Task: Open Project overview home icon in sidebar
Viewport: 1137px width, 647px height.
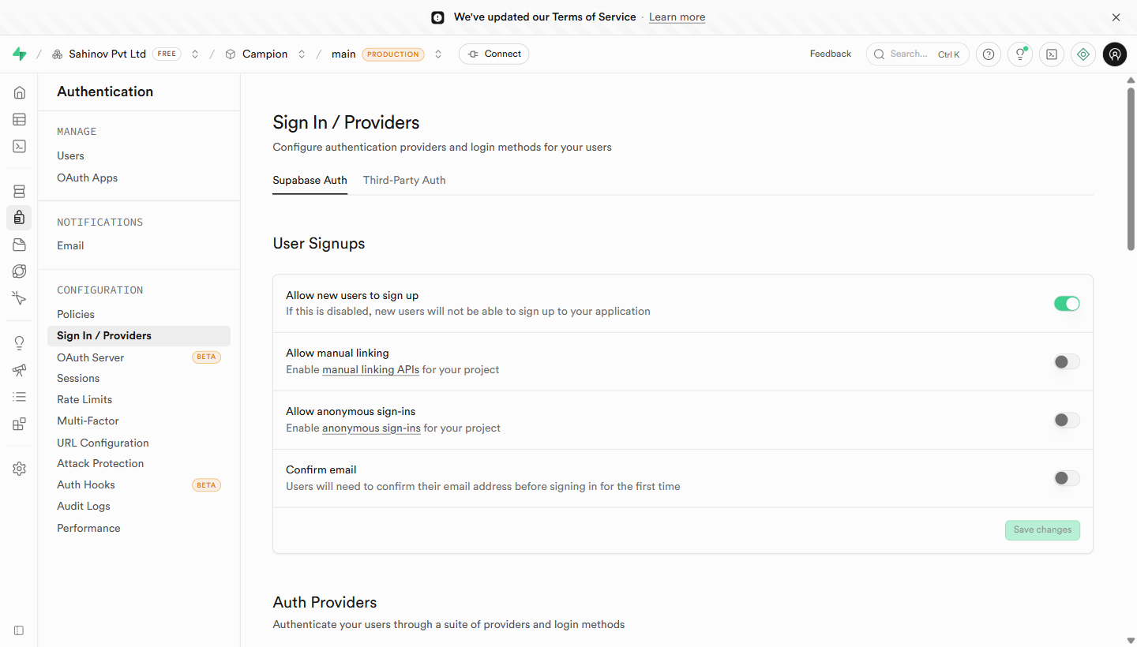Action: pyautogui.click(x=19, y=92)
